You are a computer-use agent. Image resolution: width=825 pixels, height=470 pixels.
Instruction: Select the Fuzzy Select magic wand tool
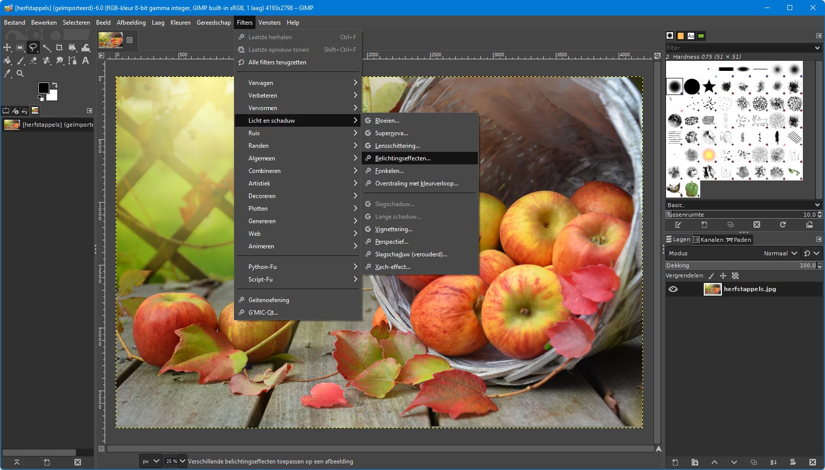pos(46,48)
